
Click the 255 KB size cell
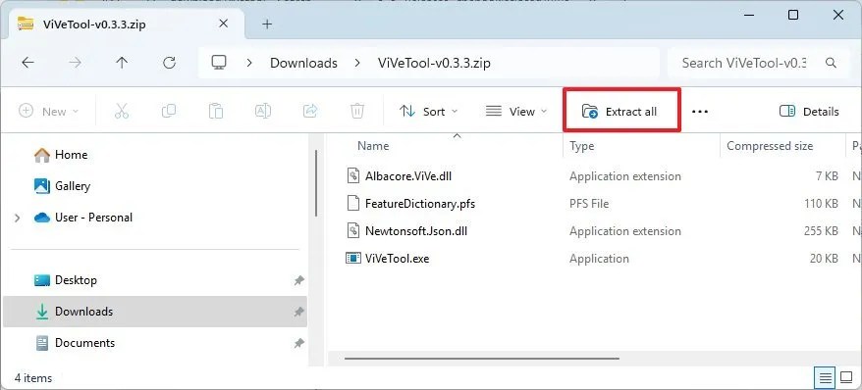click(821, 231)
